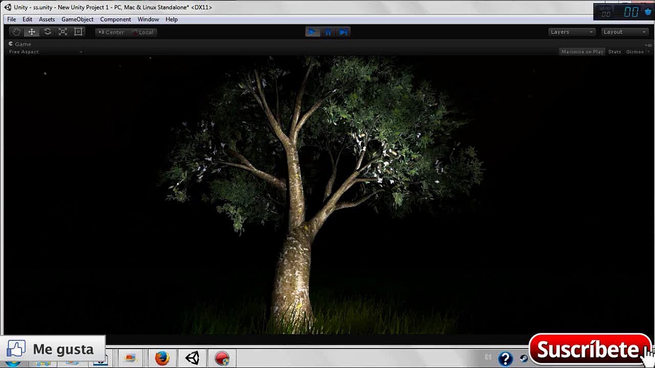Open the Edit menu
655x368 pixels.
click(27, 19)
